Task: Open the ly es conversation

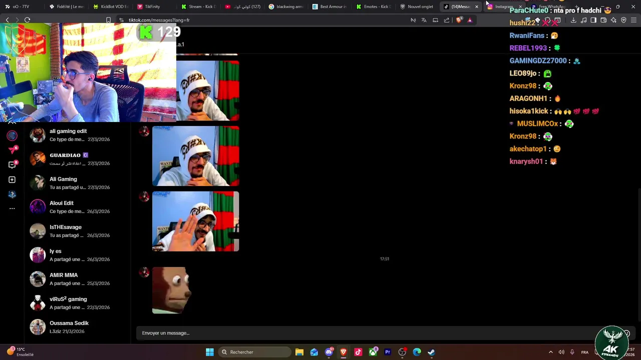Action: [x=77, y=255]
